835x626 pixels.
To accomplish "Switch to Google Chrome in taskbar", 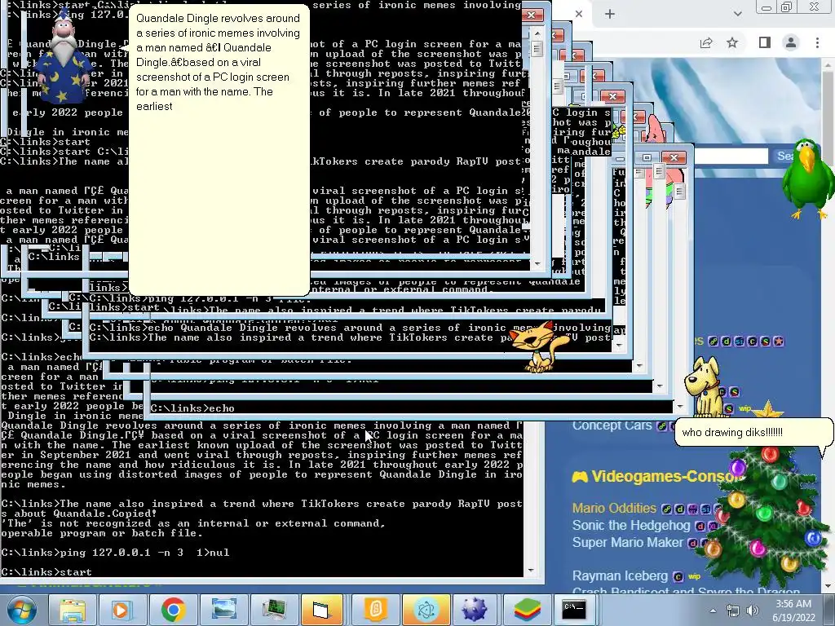I will click(x=173, y=610).
